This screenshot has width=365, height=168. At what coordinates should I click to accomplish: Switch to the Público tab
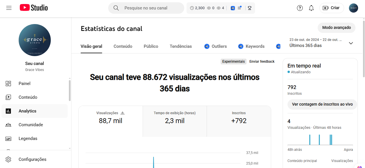151,46
